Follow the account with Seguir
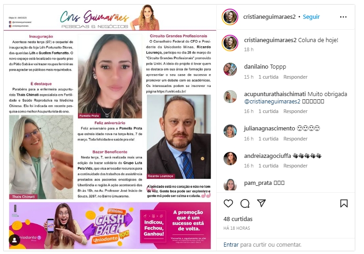Viewport: 364px width, 254px height. [311, 17]
